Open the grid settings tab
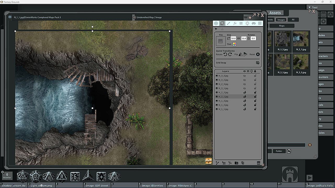 [260, 23]
